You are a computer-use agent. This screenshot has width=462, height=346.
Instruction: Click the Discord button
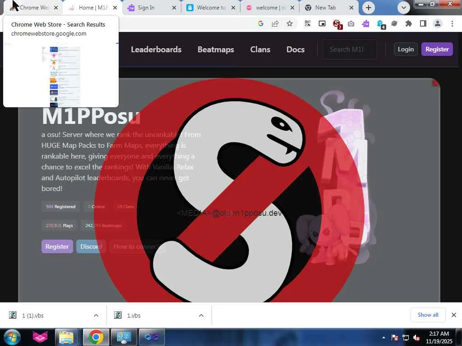91,246
